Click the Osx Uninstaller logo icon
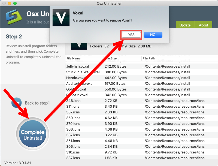Viewport: 218px width, 166px height. (x=14, y=17)
